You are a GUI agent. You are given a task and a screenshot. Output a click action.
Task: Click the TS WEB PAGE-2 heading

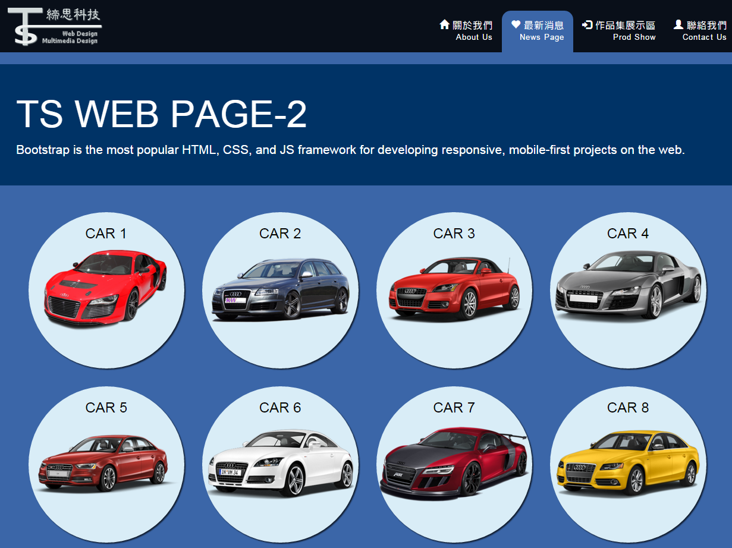pos(161,114)
